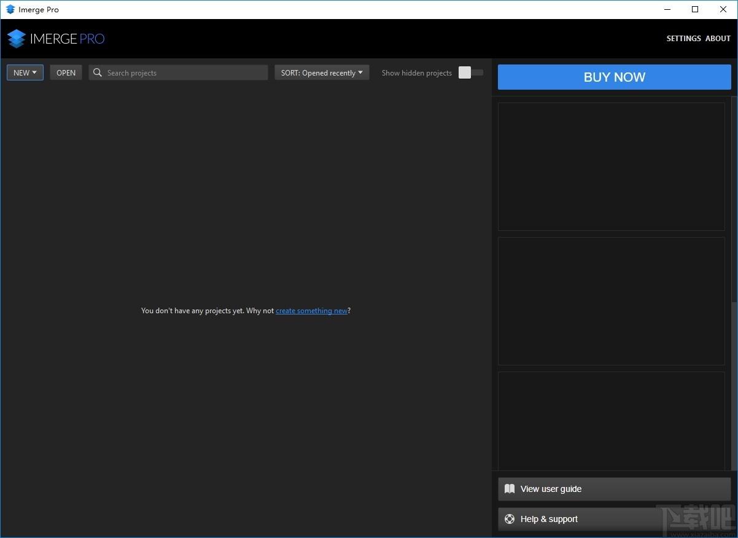
Task: Click the lifebuoy Help & support icon
Action: [510, 519]
